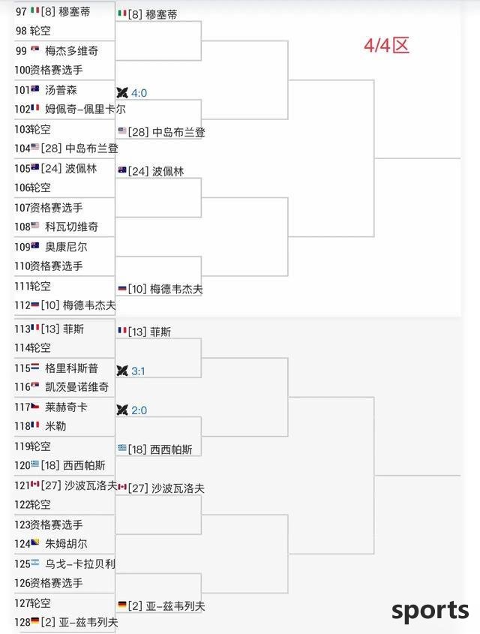Screen dimensions: 480x634
Task: Click head-to-head icon showing 3:1
Action: pos(122,371)
